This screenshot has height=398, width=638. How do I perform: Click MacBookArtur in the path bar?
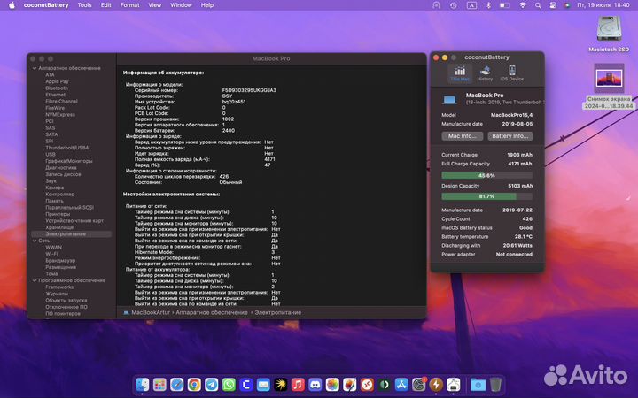pos(151,312)
